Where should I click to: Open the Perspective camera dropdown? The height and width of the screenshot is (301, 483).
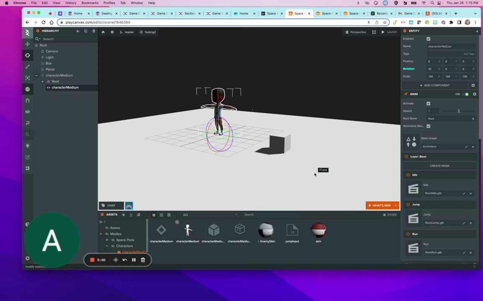(x=356, y=32)
